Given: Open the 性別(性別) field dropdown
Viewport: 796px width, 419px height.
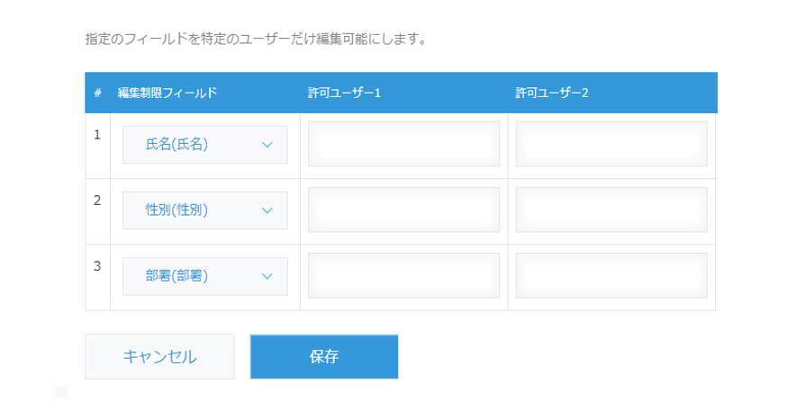Looking at the screenshot, I should pos(205,210).
